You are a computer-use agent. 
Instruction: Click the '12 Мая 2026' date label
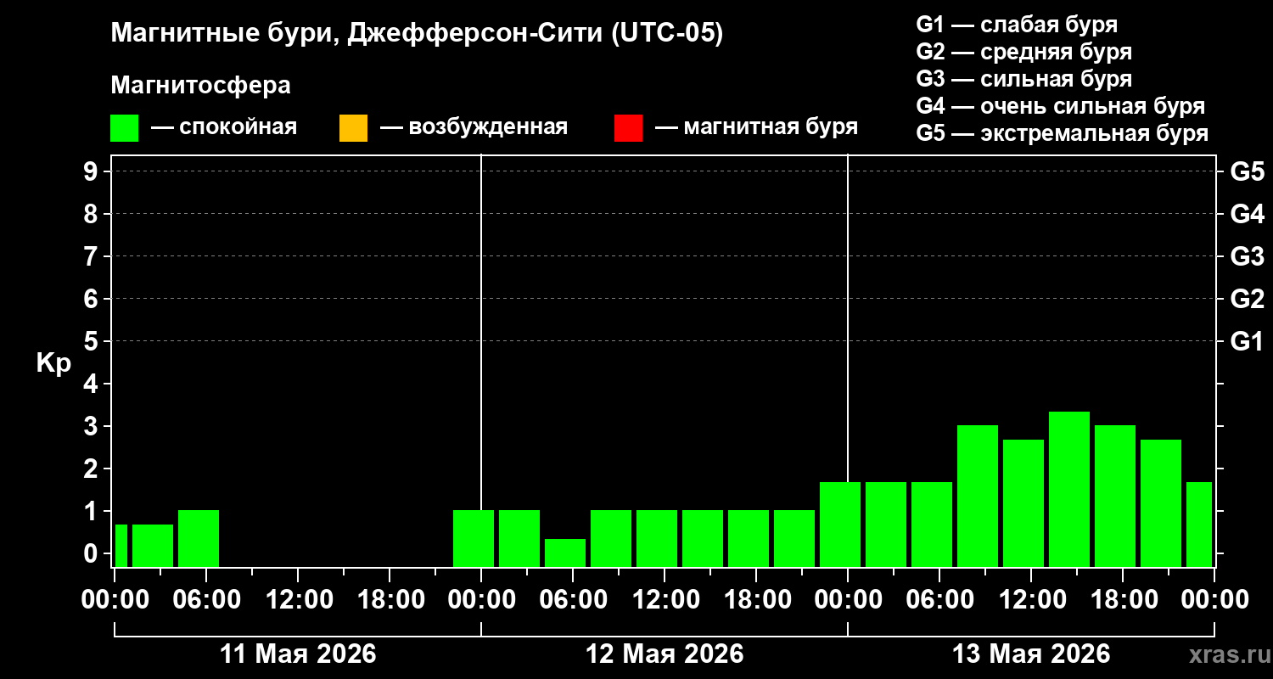click(x=665, y=654)
